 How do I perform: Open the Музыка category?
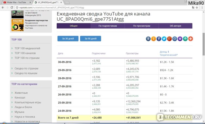19,112
